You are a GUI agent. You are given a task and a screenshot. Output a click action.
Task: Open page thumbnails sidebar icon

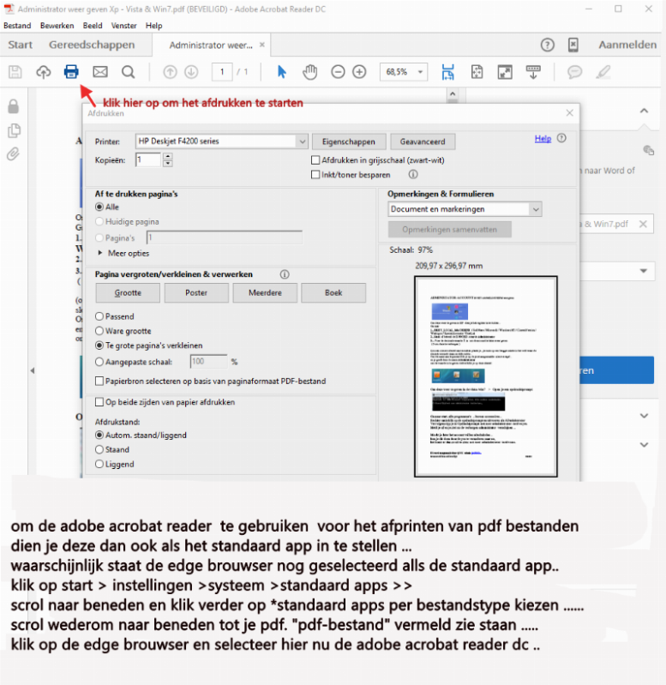pos(14,130)
